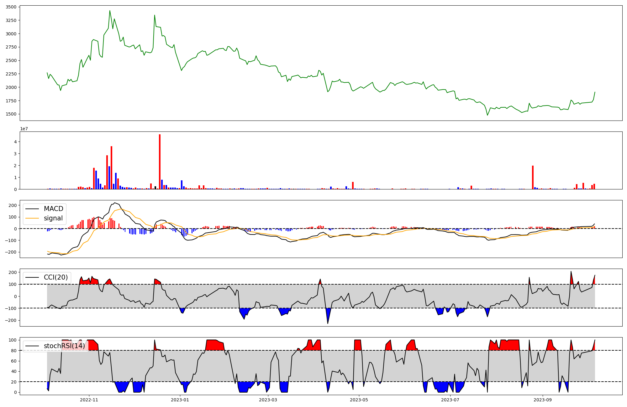Viewport: 627px width, 407px height.
Task: Click the tall red volume bar before 2023-09
Action: tap(533, 178)
